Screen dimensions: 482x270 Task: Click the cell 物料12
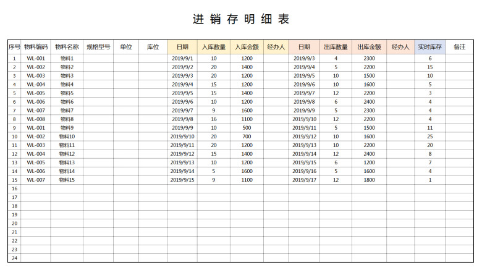[67, 154]
